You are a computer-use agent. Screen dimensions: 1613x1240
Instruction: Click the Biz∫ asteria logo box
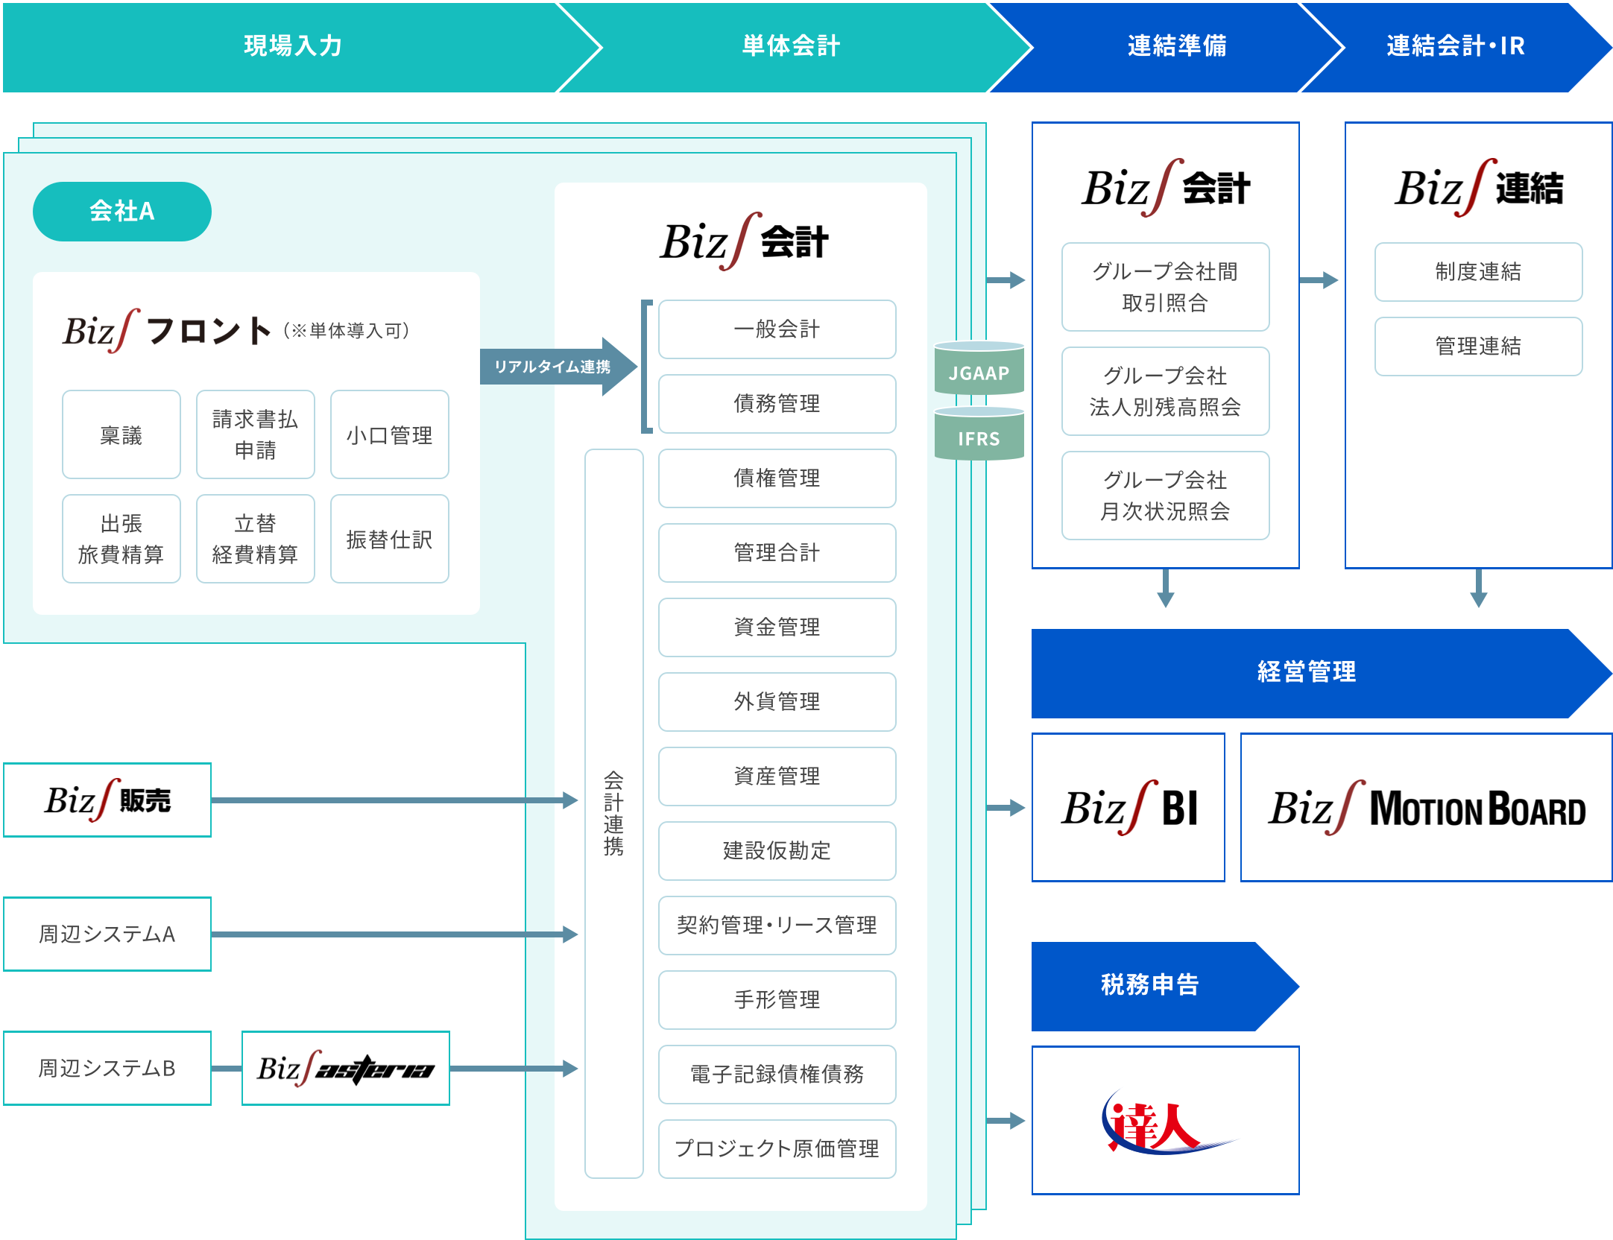point(346,1069)
